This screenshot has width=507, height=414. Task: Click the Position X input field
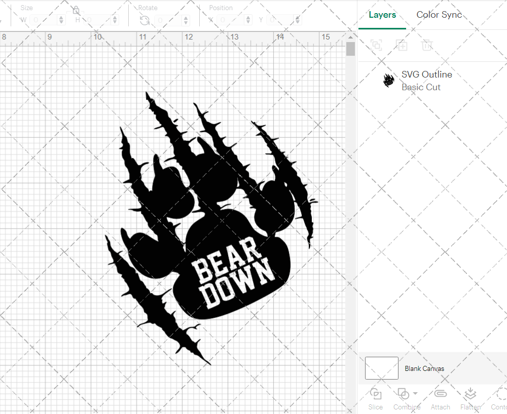coord(231,20)
